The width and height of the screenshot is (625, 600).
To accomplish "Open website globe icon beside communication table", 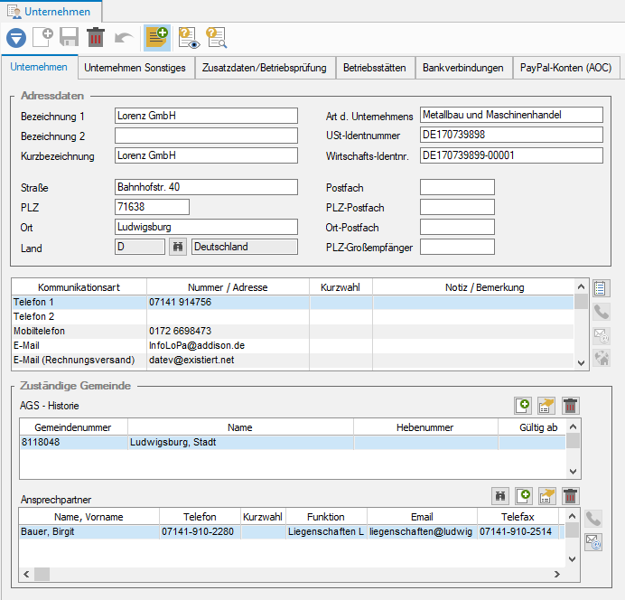I will [601, 358].
